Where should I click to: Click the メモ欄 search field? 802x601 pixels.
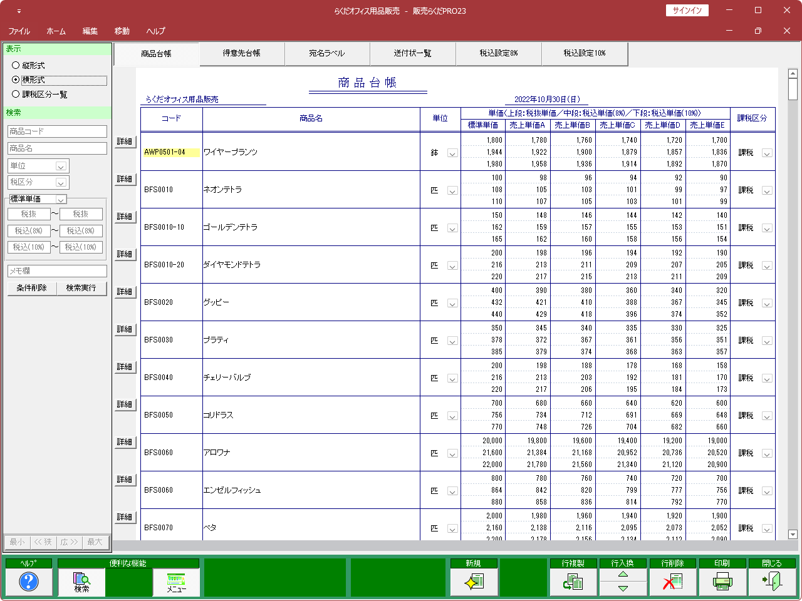click(57, 271)
